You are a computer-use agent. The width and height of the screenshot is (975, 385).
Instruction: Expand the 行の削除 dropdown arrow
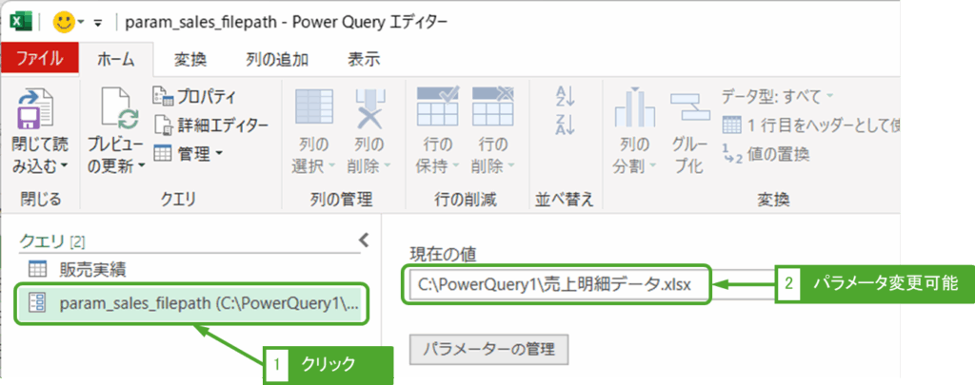tap(510, 165)
